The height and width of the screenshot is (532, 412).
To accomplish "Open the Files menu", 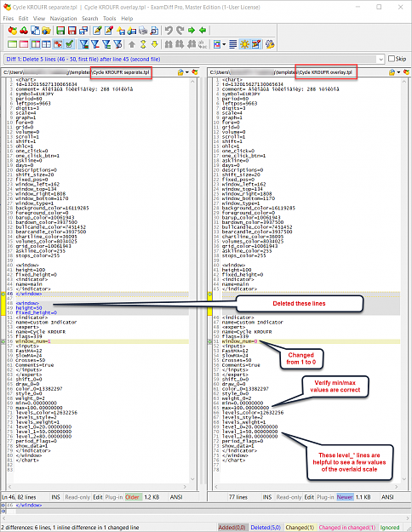I will click(9, 19).
